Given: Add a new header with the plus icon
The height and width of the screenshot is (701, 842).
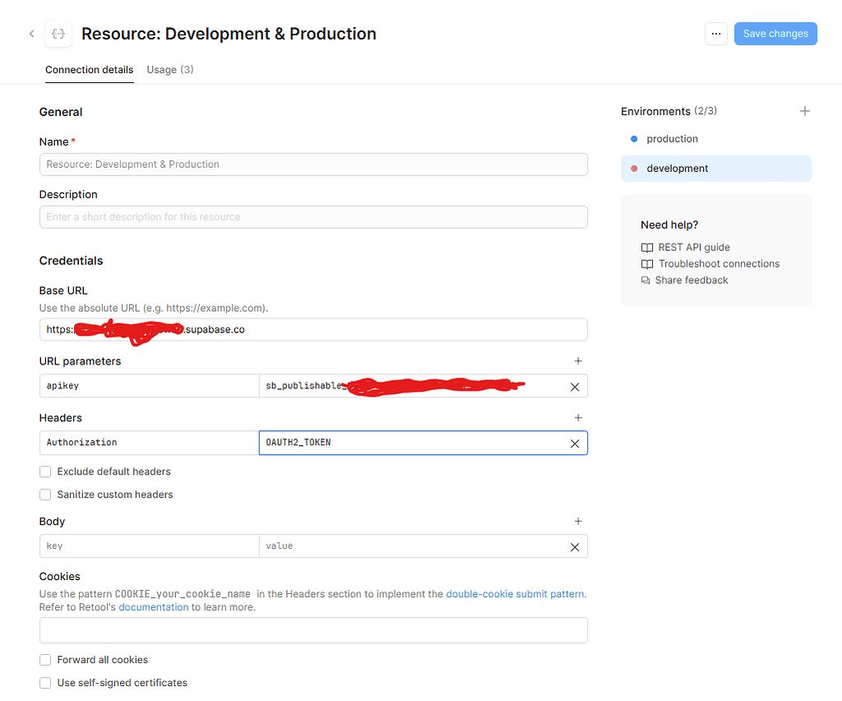Looking at the screenshot, I should 578,417.
